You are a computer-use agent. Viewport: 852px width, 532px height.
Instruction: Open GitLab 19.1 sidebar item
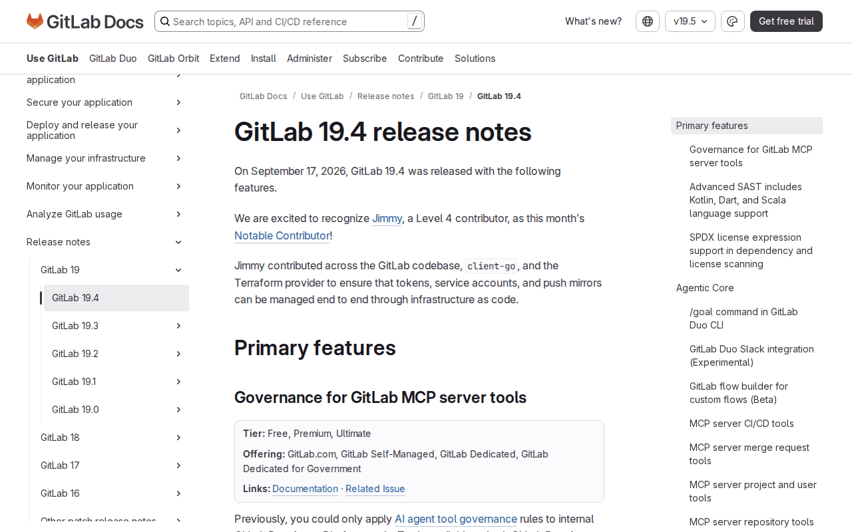74,382
